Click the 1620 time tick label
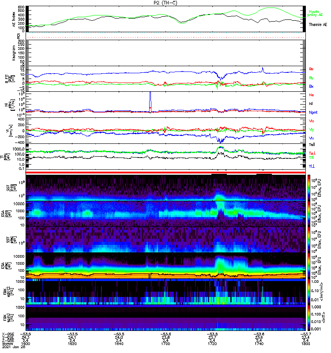The image size is (331, 353). (x=72, y=344)
